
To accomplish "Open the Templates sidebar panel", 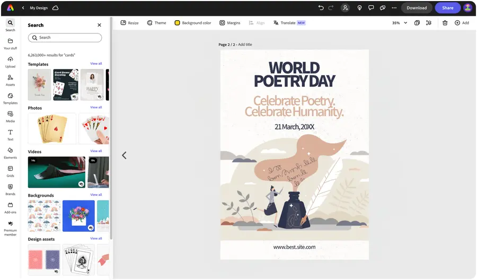I will (x=11, y=99).
